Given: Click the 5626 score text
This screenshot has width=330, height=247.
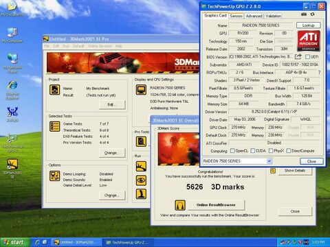Looking at the screenshot, I should pos(195,187).
